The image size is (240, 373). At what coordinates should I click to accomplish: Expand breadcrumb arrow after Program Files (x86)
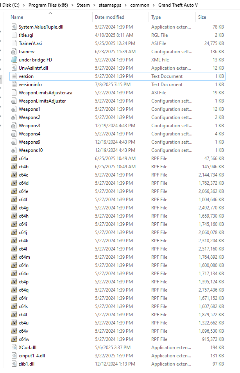pos(72,5)
